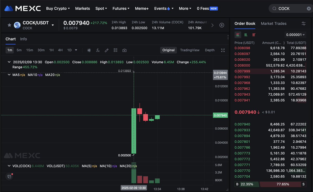Select bid price 0.007933 in order book
The width and height of the screenshot is (313, 192).
pos(242,130)
